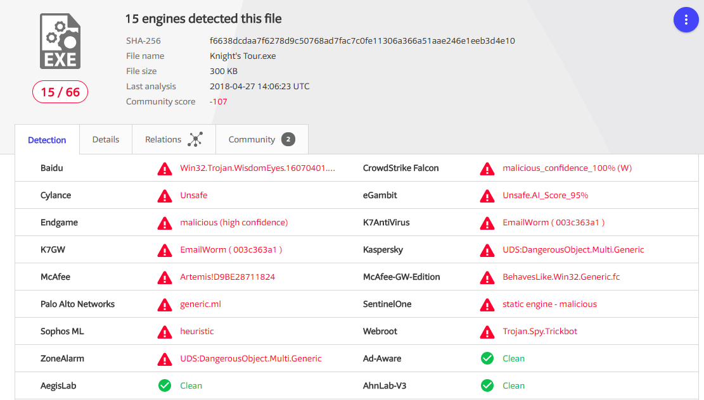Screen dimensions: 704x400
Task: Click SentinelOne result 'static engine - malicious'
Action: tap(549, 304)
